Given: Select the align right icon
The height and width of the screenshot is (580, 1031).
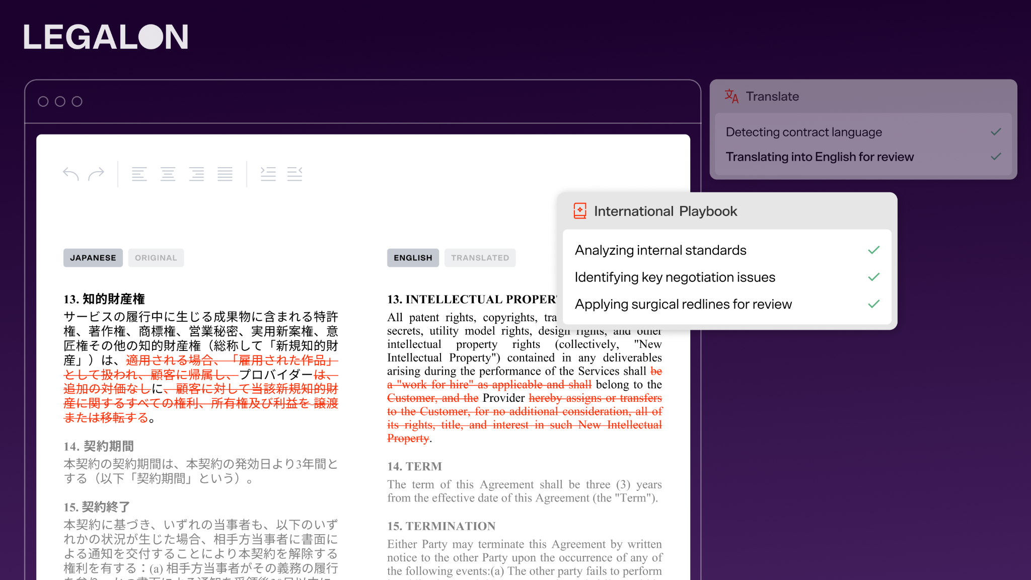Looking at the screenshot, I should click(196, 174).
